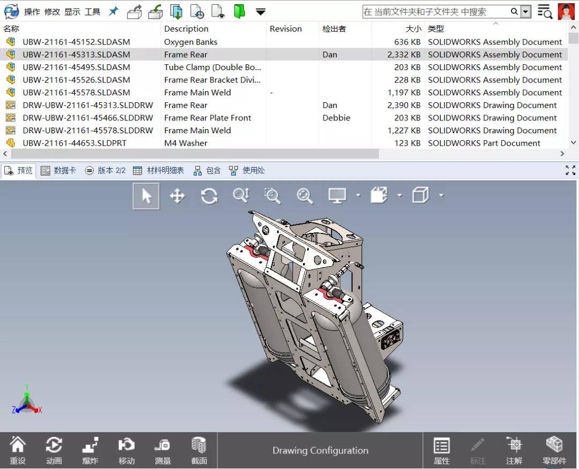The image size is (579, 469).
Task: Open the 测量 measure tool
Action: point(162,450)
